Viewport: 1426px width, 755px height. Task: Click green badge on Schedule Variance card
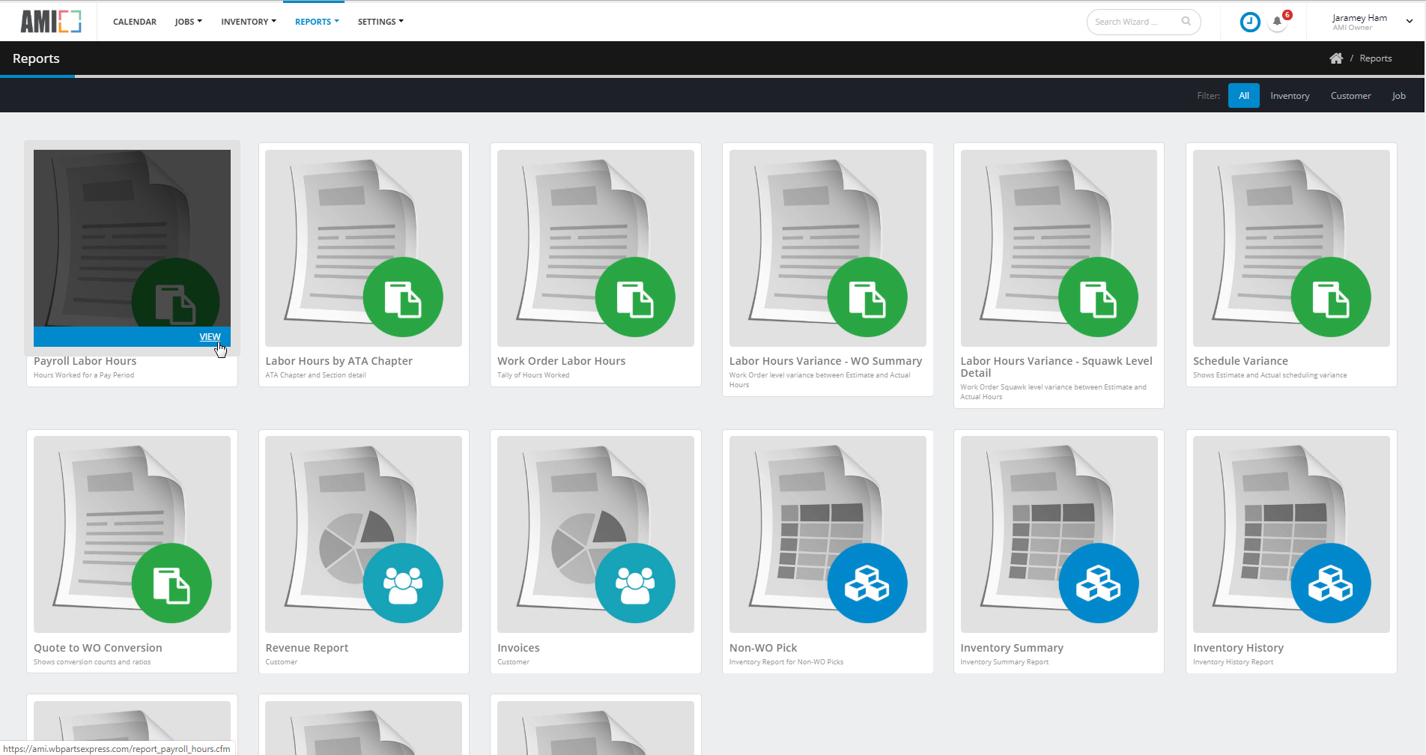coord(1331,297)
